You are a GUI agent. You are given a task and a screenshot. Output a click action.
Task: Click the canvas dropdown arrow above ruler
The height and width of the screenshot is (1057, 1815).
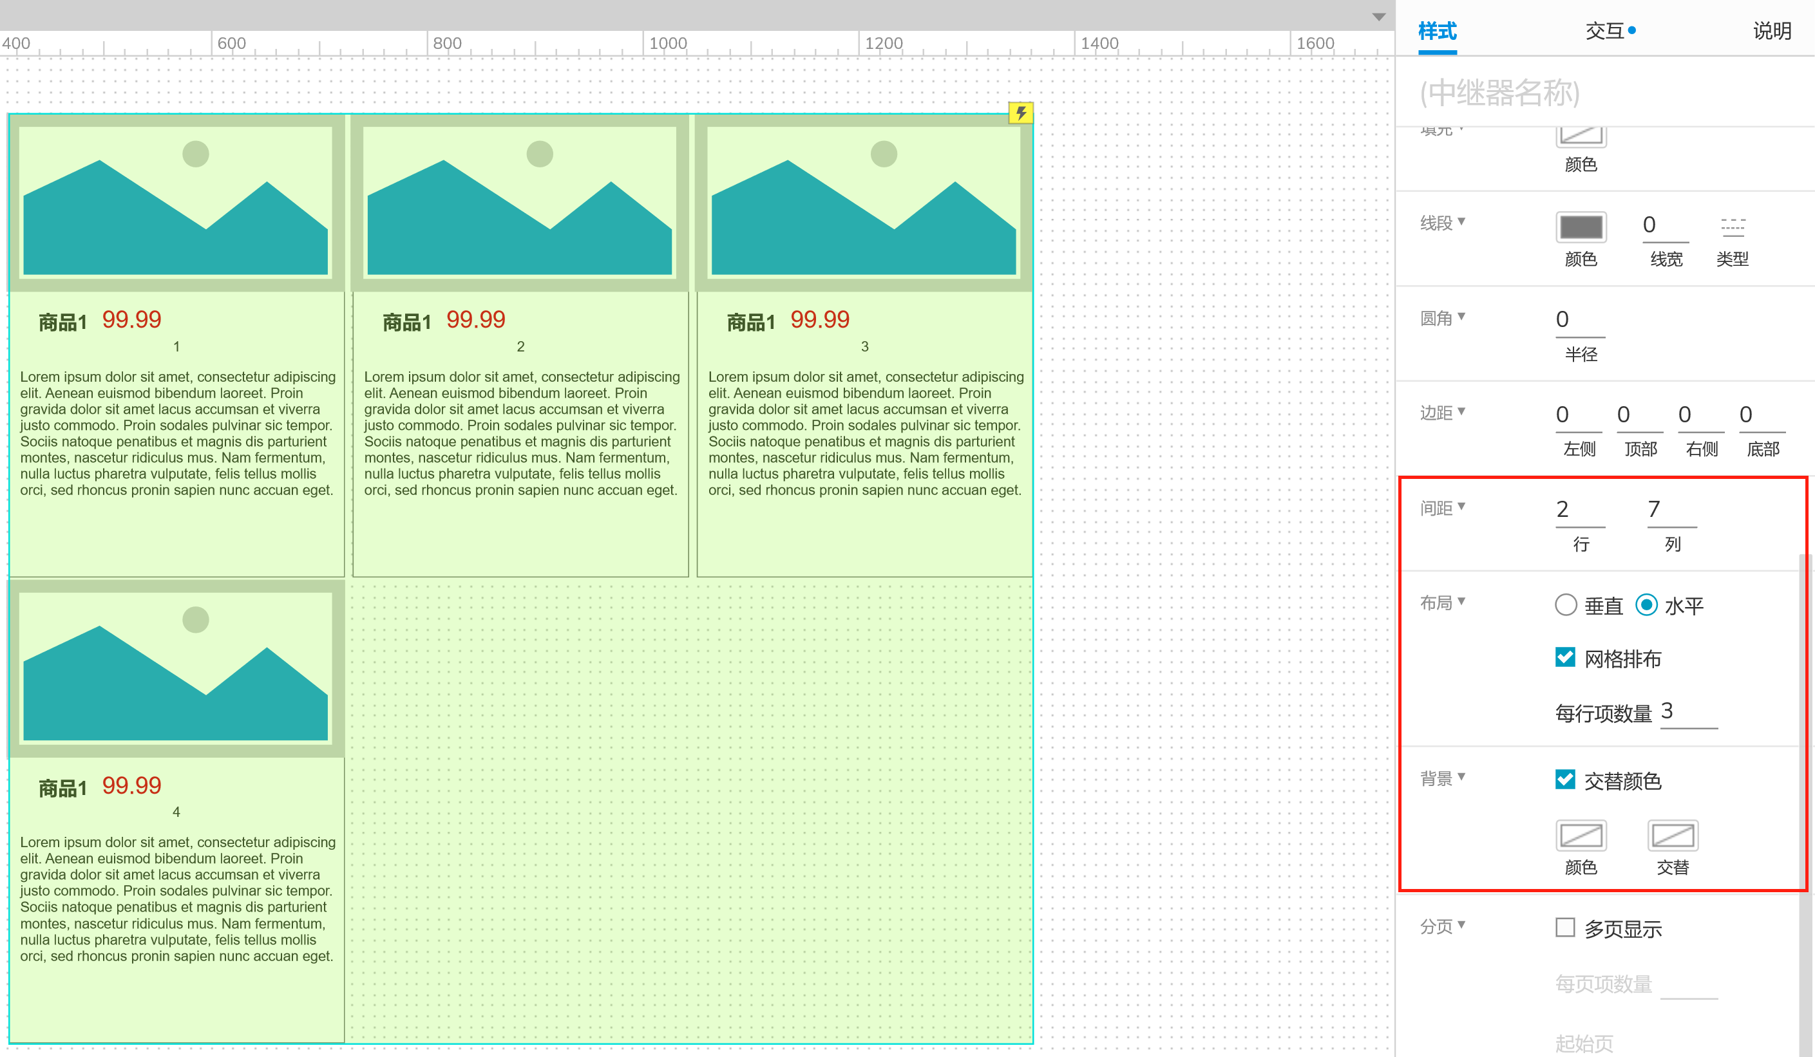click(1378, 17)
